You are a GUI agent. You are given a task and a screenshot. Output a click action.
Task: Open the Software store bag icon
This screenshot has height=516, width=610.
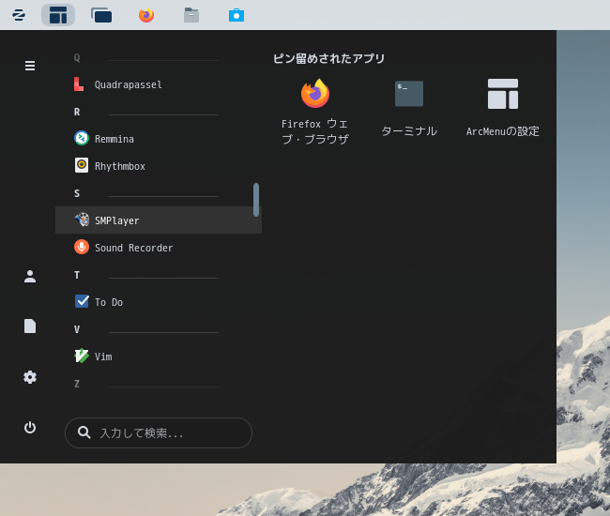coord(236,15)
